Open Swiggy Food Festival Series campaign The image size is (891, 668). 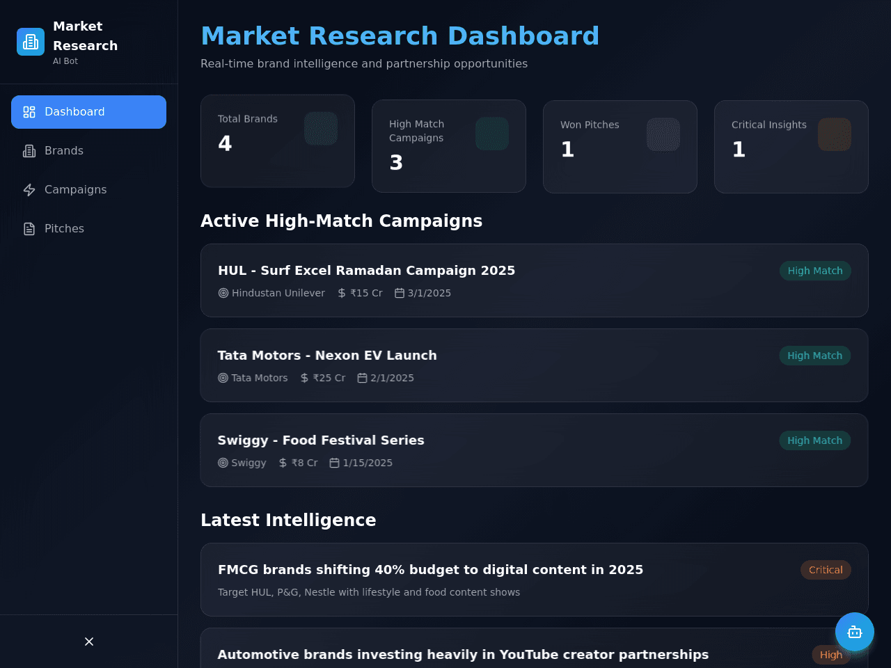pyautogui.click(x=534, y=450)
